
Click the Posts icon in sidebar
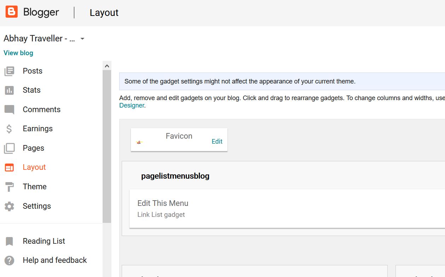click(10, 71)
